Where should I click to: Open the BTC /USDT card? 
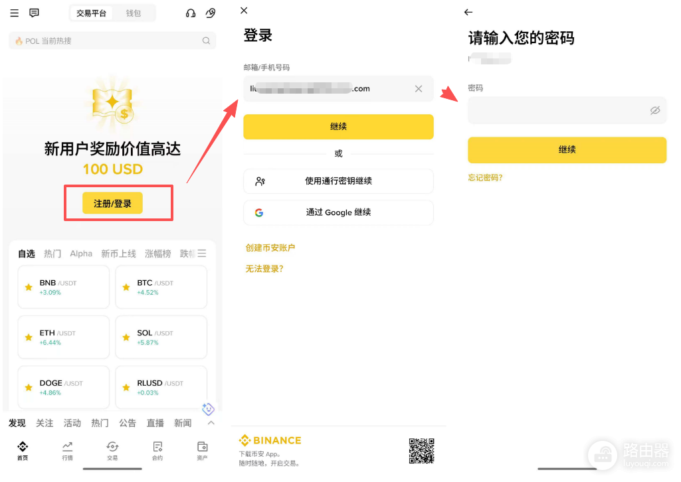click(161, 287)
